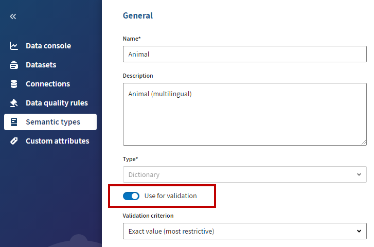Image resolution: width=374 pixels, height=247 pixels.
Task: Disable the Use for validation switch
Action: [x=131, y=196]
